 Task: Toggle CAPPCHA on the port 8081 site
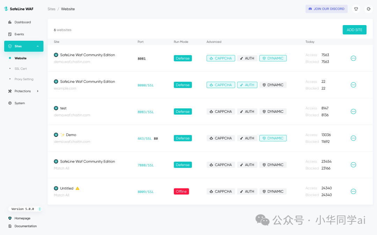pos(221,58)
